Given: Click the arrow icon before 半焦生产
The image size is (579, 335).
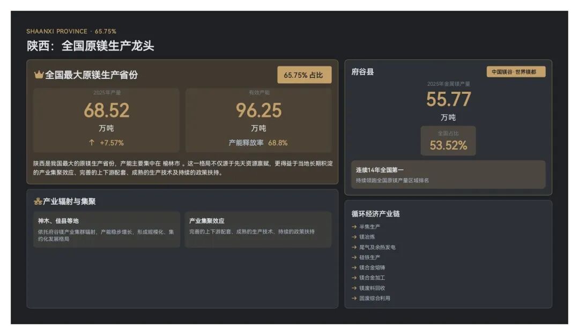Looking at the screenshot, I should [x=353, y=226].
